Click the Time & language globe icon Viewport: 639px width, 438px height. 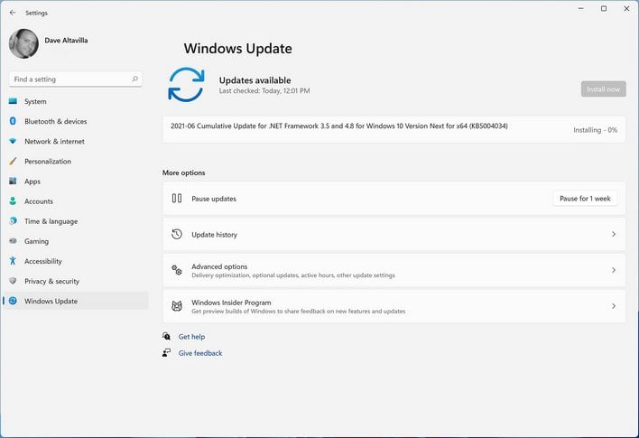(x=13, y=221)
